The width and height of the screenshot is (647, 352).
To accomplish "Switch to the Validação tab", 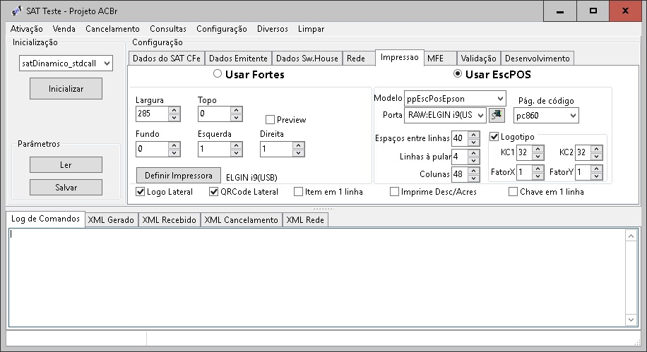I will (478, 59).
